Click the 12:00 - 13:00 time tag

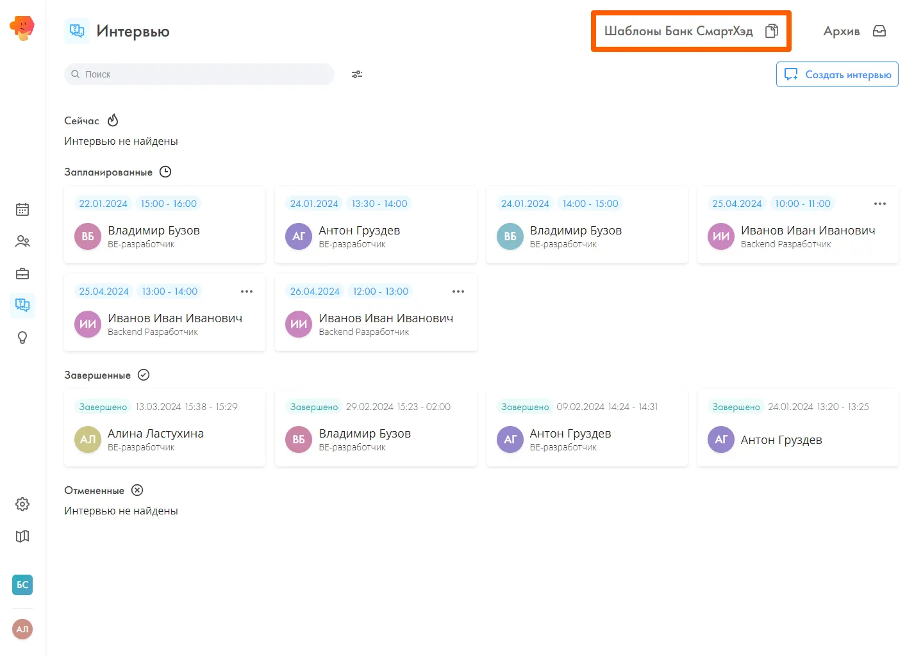(x=381, y=291)
